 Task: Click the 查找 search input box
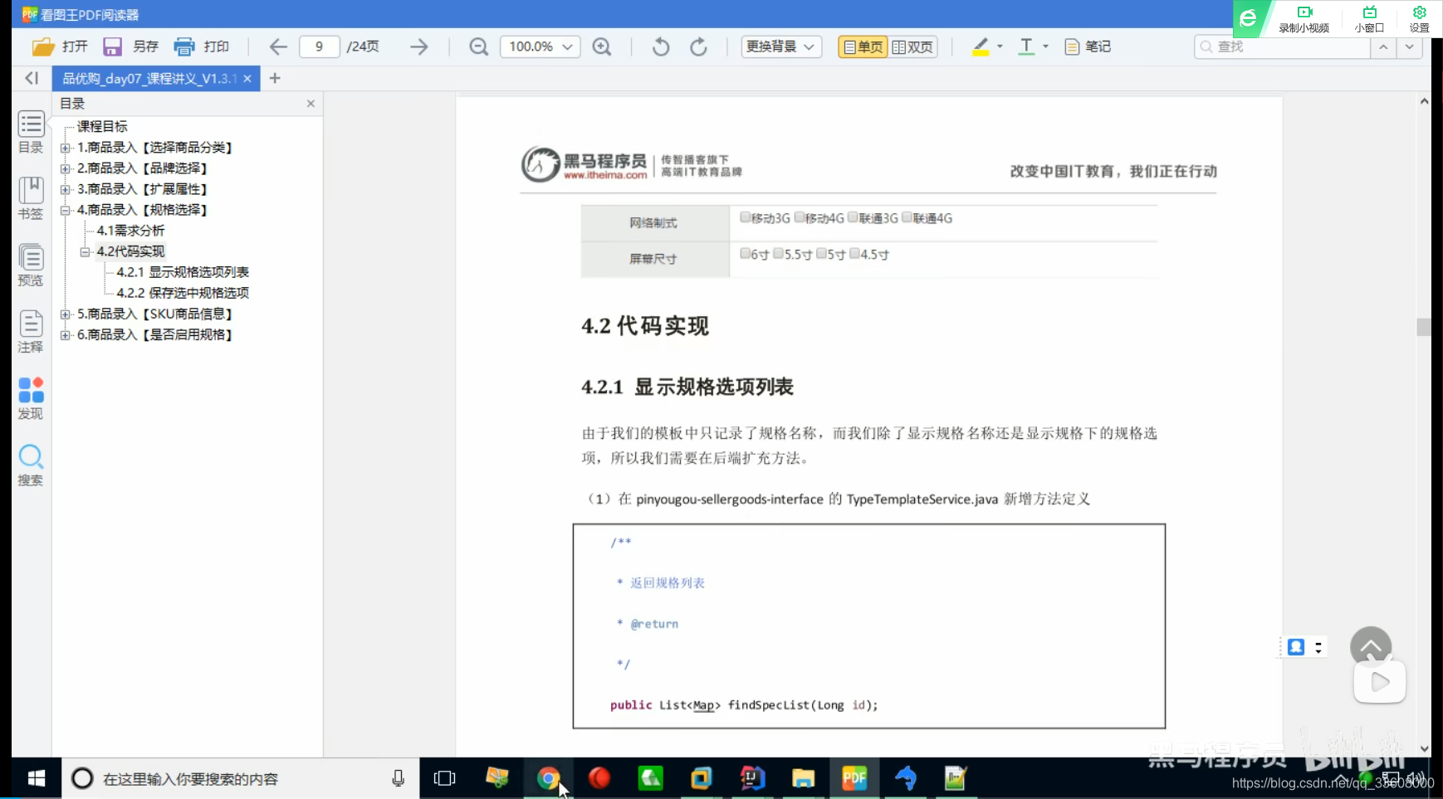(1282, 46)
